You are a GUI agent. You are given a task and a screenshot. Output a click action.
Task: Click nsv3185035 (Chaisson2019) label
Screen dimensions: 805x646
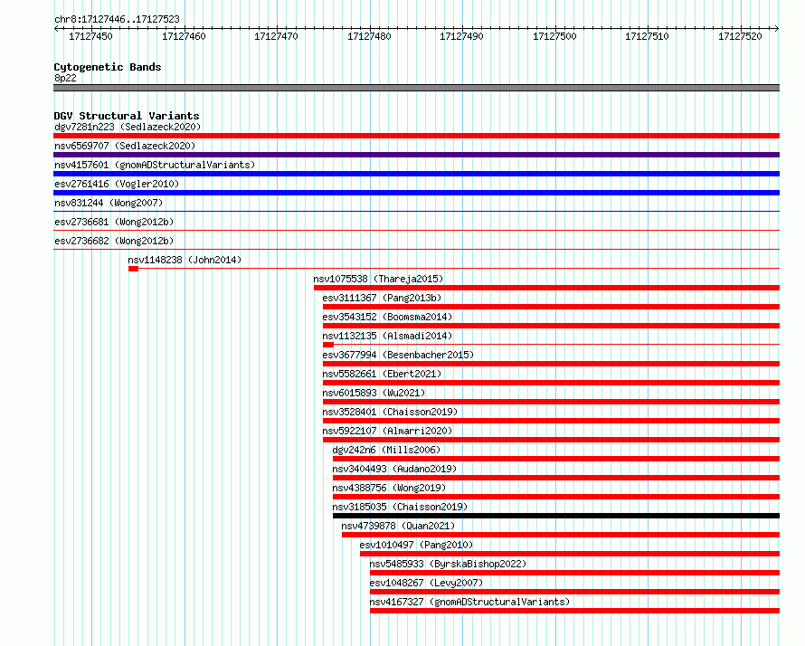tap(400, 507)
